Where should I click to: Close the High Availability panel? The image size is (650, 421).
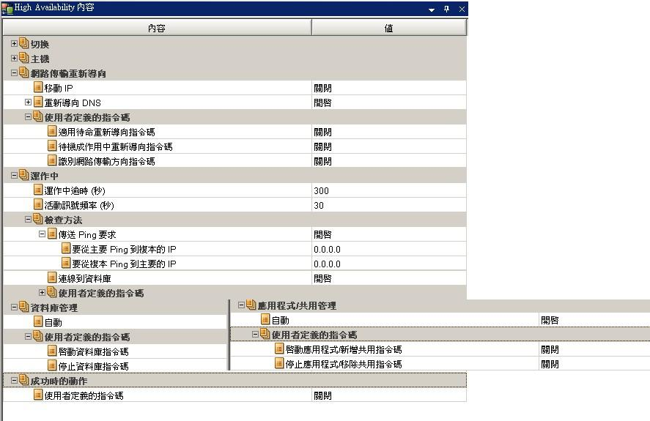(x=462, y=9)
